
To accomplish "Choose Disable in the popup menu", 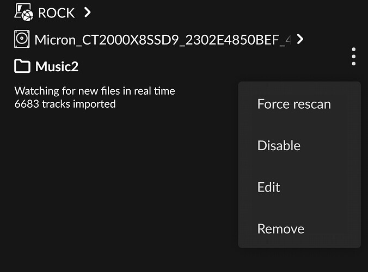I will [x=279, y=145].
